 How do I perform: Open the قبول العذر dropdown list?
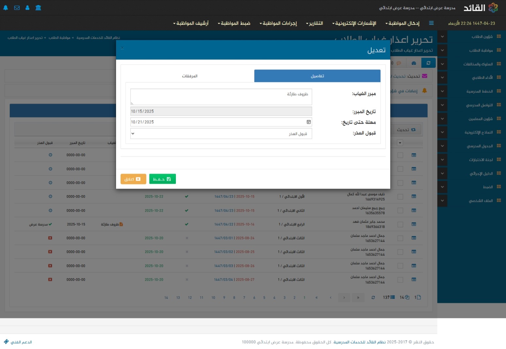(x=221, y=134)
